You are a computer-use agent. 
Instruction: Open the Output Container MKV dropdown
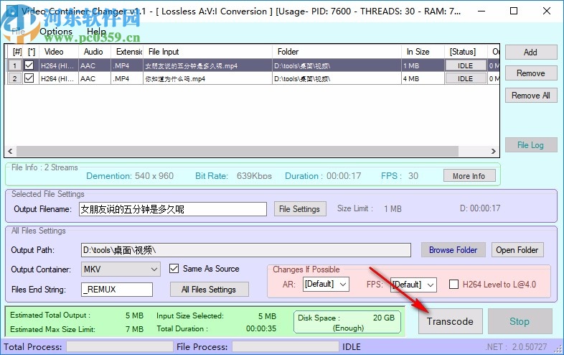121,269
